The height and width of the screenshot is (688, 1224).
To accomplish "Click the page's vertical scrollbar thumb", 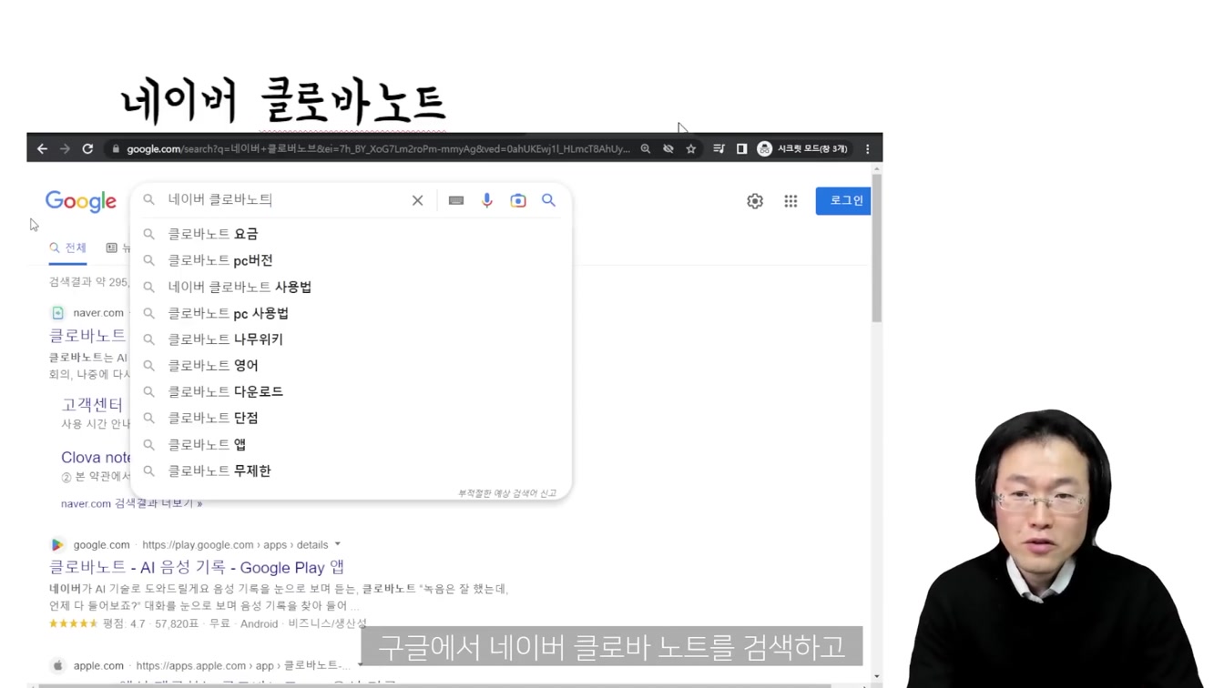I will pyautogui.click(x=877, y=248).
